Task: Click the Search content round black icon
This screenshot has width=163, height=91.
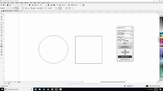Action: coord(30,5)
